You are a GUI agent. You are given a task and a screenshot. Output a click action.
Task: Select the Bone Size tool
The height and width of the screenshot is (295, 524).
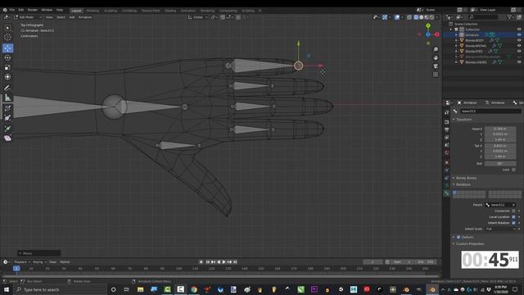tap(7, 118)
